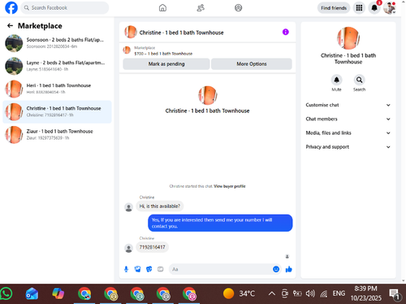Open the GIF picker icon
Screen dimensions: 406x304
161,269
